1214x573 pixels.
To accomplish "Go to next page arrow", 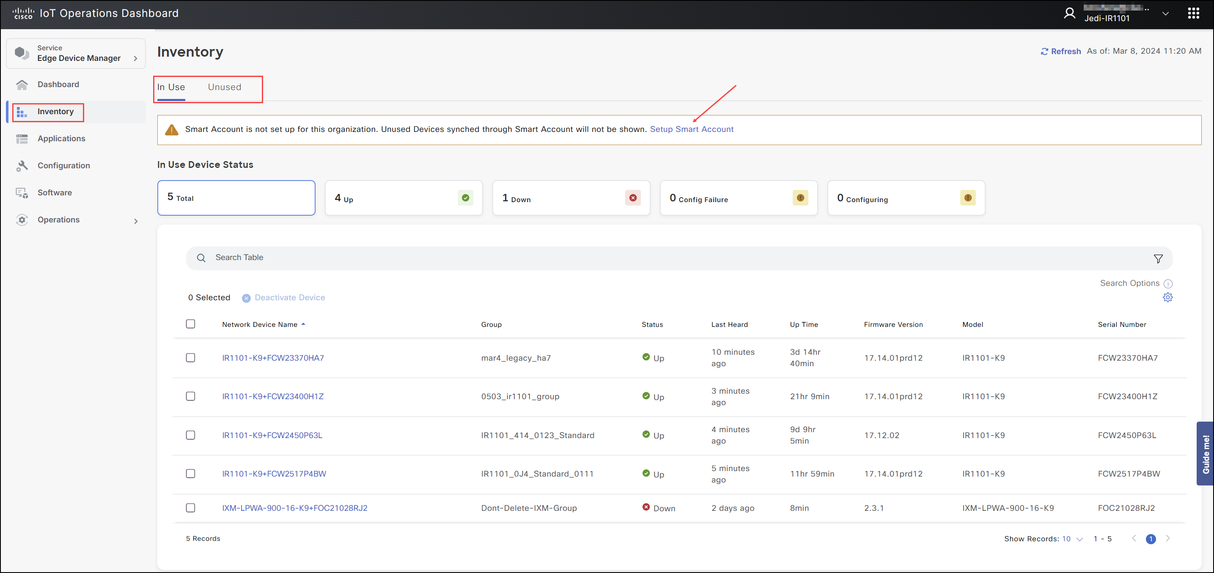I will (x=1168, y=538).
